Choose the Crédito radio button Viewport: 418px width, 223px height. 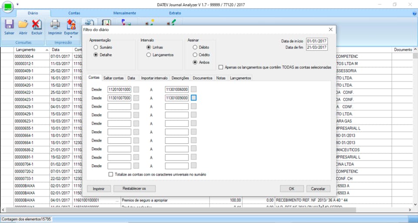pos(195,55)
